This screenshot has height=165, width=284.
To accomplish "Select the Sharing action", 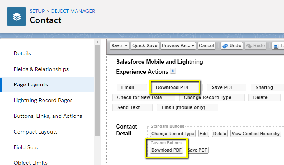I will [x=268, y=87].
